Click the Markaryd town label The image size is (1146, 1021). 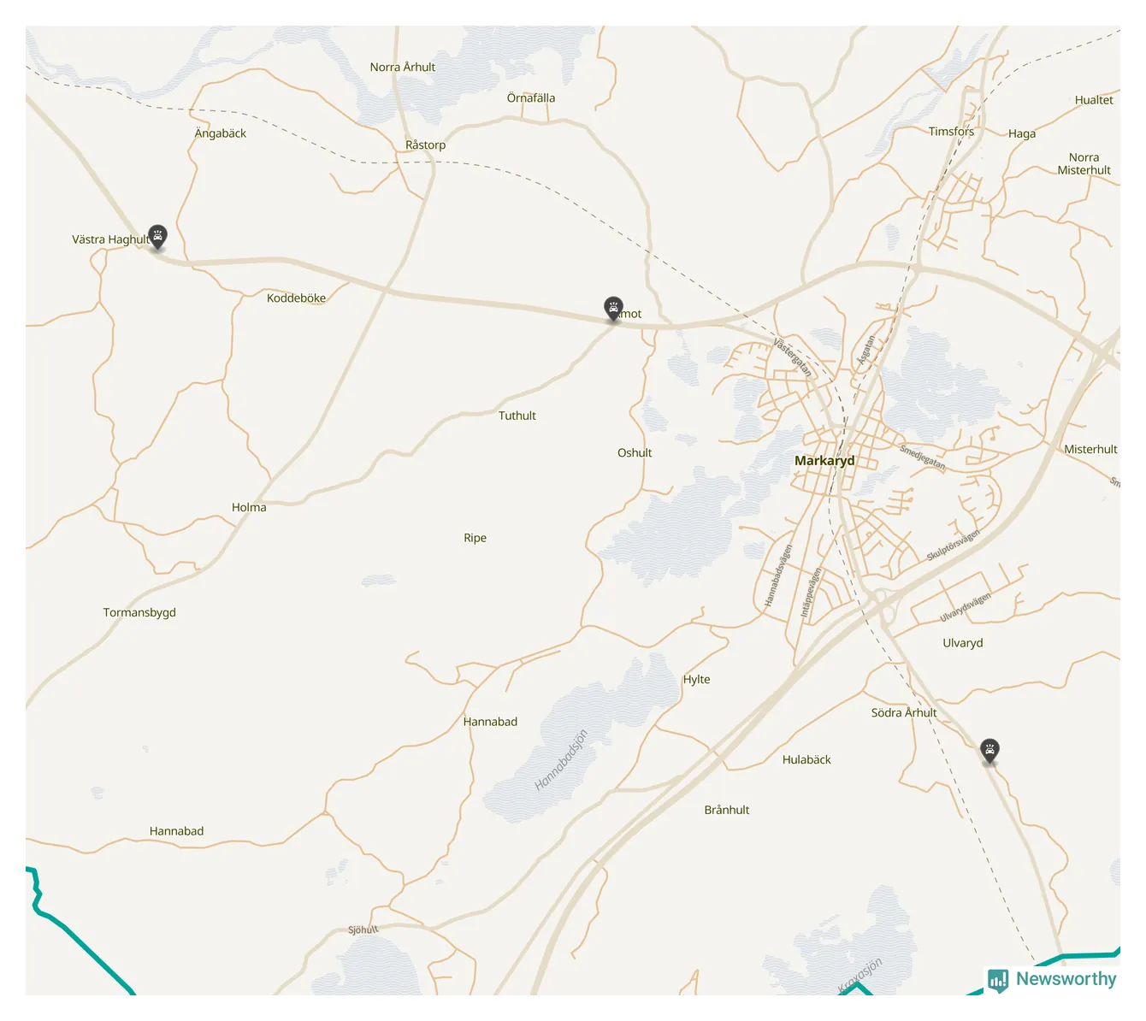(824, 461)
